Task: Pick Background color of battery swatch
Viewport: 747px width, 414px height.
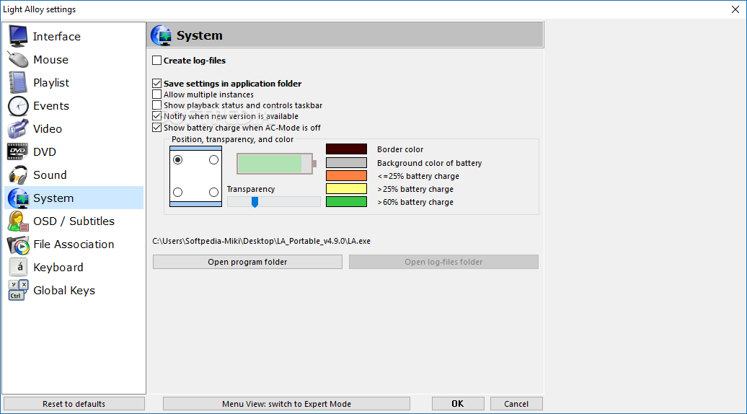Action: (x=346, y=163)
